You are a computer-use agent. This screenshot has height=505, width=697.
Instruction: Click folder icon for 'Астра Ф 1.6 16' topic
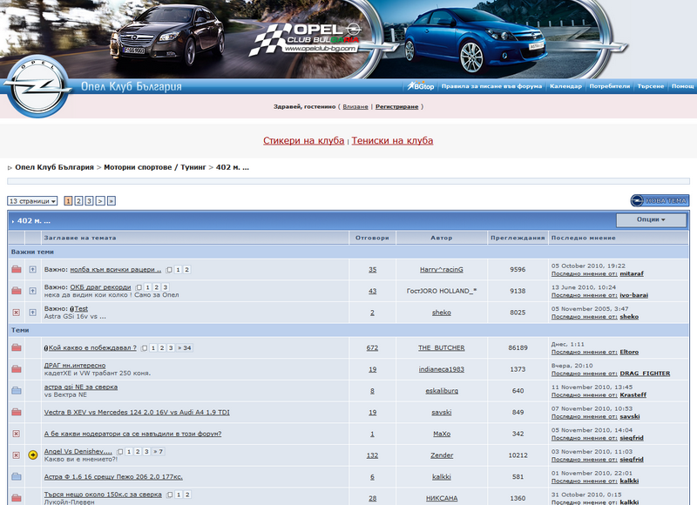click(x=17, y=476)
